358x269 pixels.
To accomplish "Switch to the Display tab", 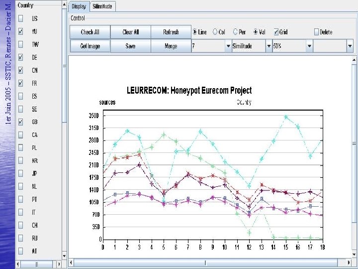I will tap(79, 6).
